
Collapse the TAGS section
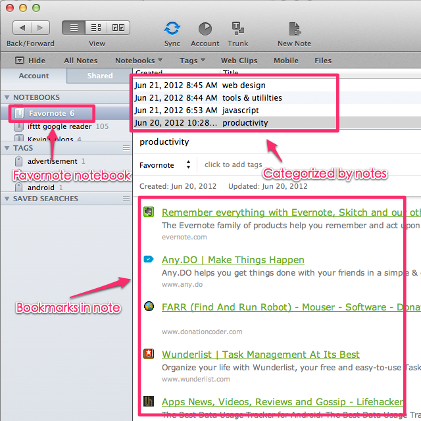point(7,148)
